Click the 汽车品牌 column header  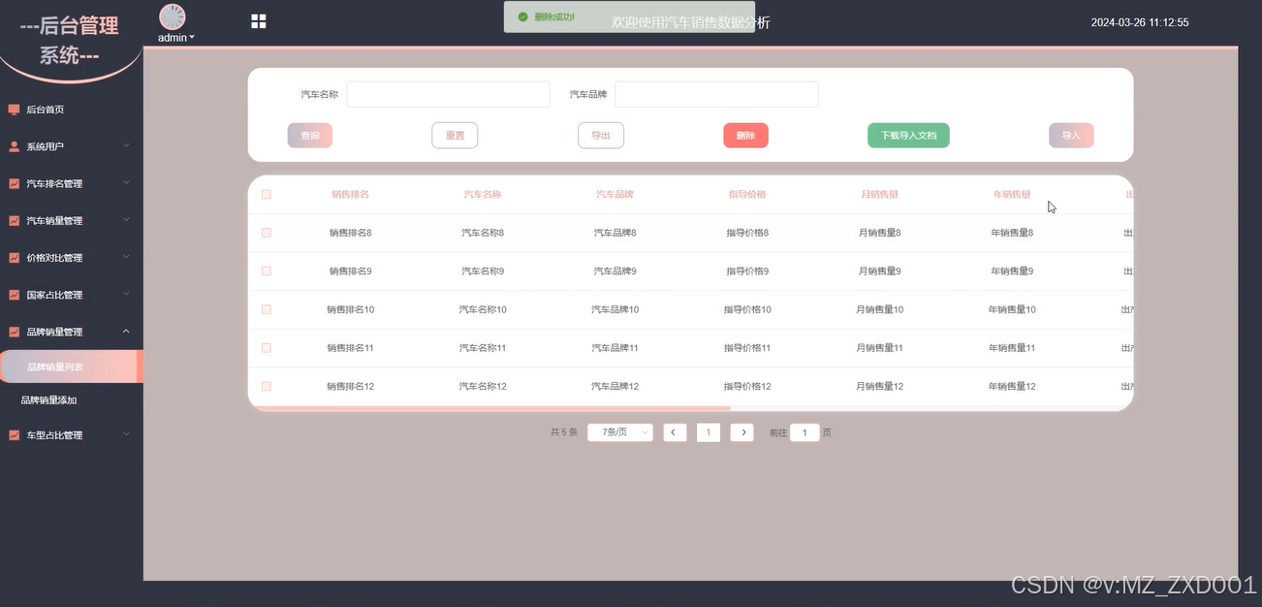pyautogui.click(x=615, y=194)
